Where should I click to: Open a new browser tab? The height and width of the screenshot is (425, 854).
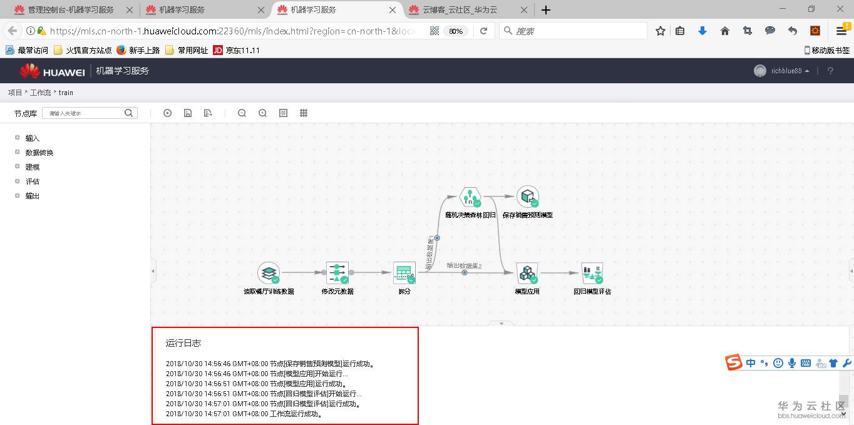545,10
